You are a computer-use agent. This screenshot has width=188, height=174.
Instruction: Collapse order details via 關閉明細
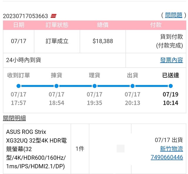[14, 118]
